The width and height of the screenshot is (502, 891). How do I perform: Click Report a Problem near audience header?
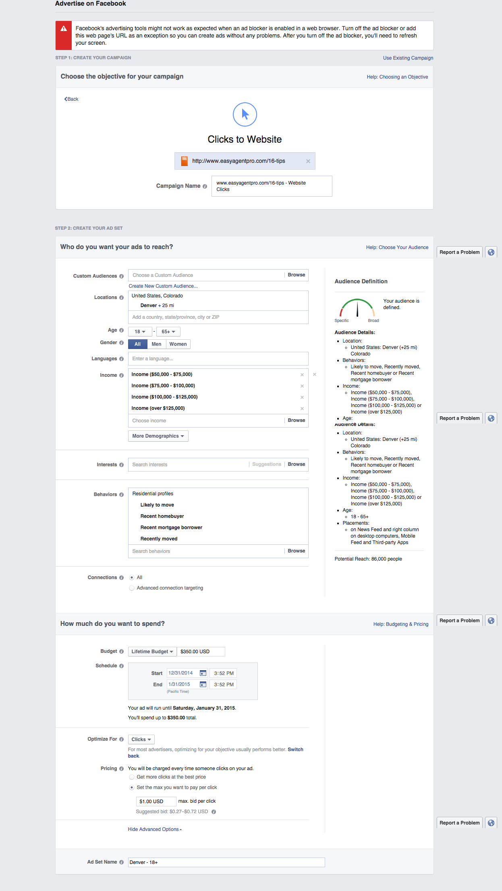click(460, 252)
